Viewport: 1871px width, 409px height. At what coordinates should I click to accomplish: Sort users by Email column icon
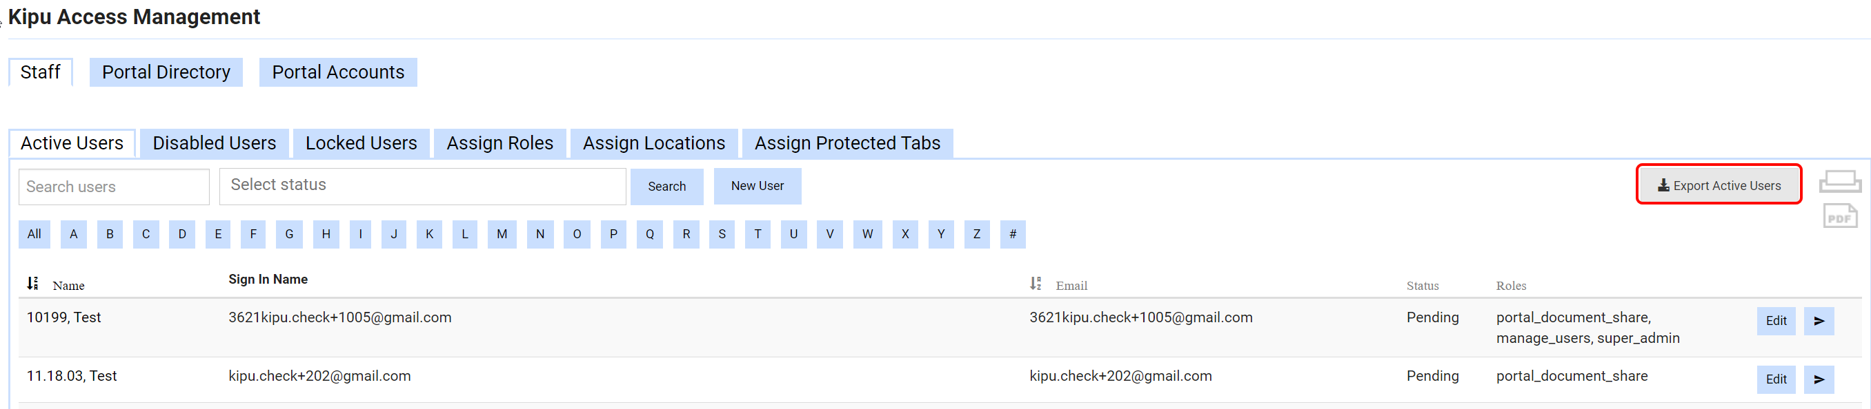[x=1035, y=284]
